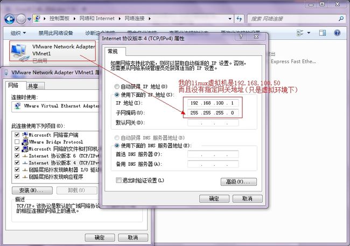This screenshot has width=350, height=246.
Task: Click the greyed forward navigation arrow
Action: pos(21,19)
